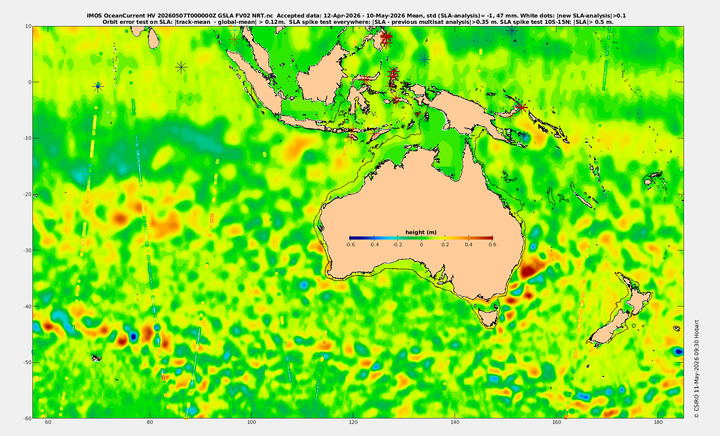Click the IMOS OceanCurrent title line

356,16
